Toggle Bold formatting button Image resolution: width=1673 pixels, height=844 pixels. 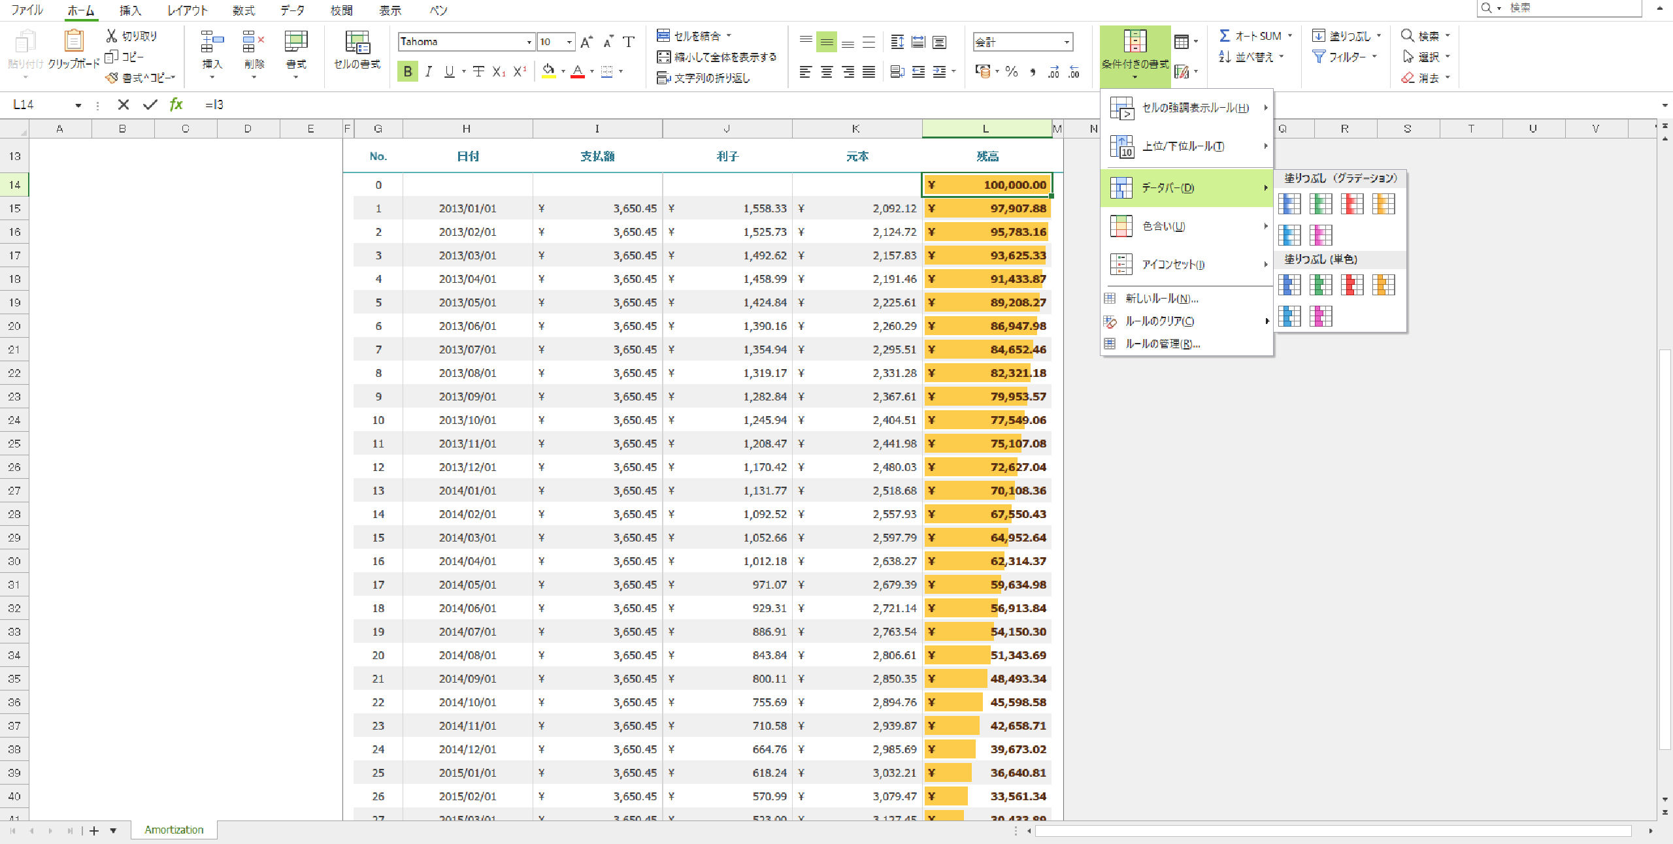click(408, 71)
